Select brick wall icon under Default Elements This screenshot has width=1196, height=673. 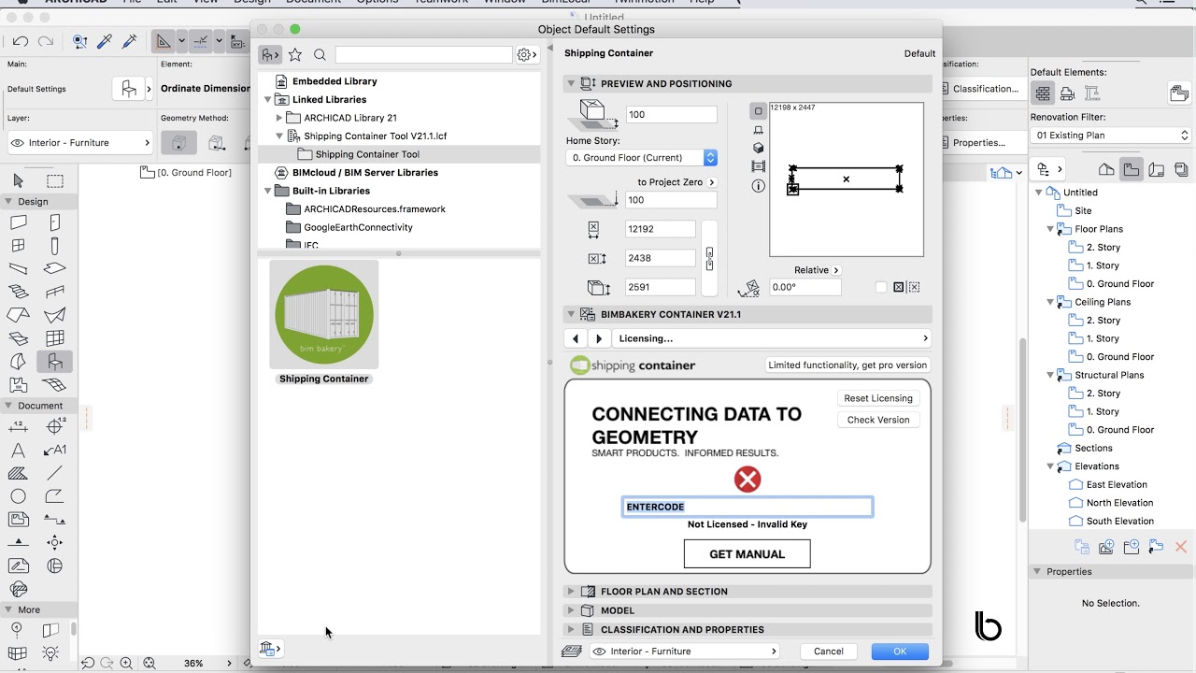[x=1042, y=93]
